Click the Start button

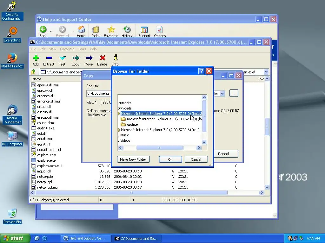[15, 238]
